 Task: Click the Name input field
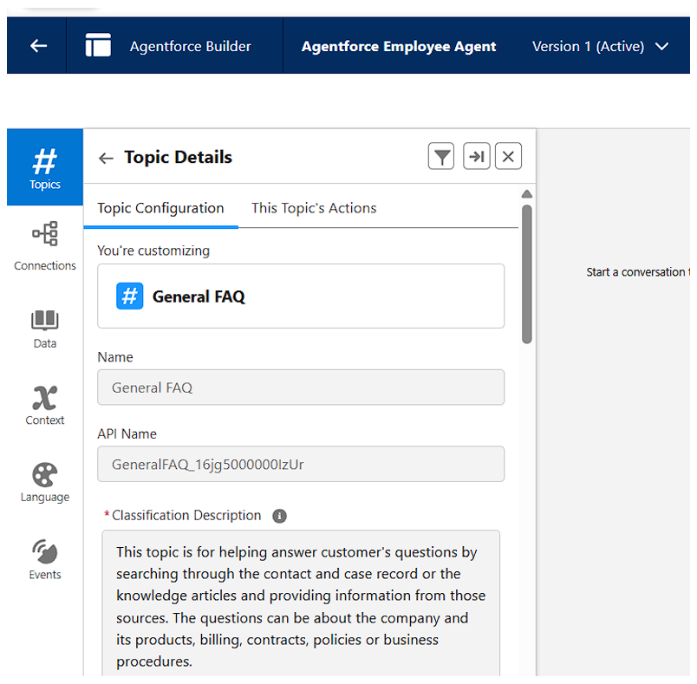[301, 388]
